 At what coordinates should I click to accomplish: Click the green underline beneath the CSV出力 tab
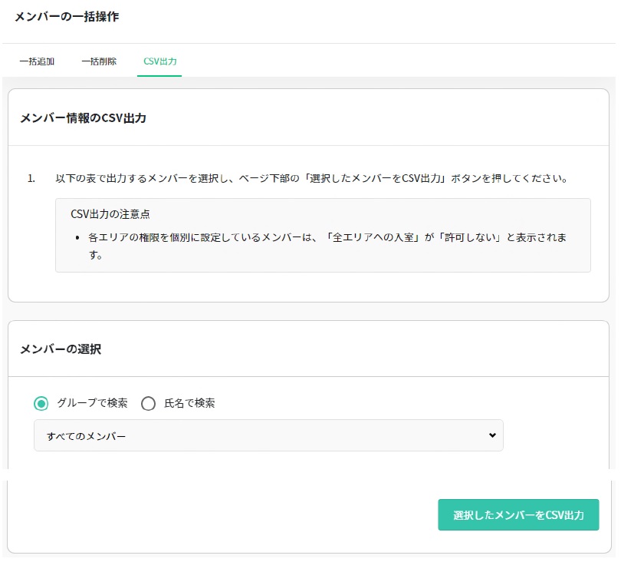coord(159,75)
